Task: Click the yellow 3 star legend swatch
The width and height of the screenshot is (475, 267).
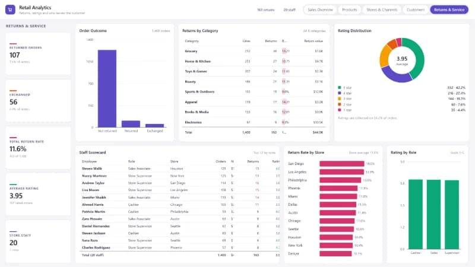Action: (x=340, y=98)
